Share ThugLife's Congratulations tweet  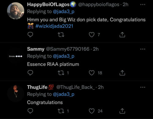(x=122, y=111)
